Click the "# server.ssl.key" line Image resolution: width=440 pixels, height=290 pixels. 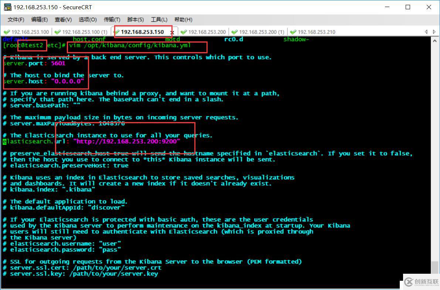(x=80, y=274)
